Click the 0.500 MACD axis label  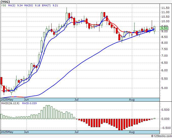[165, 110]
